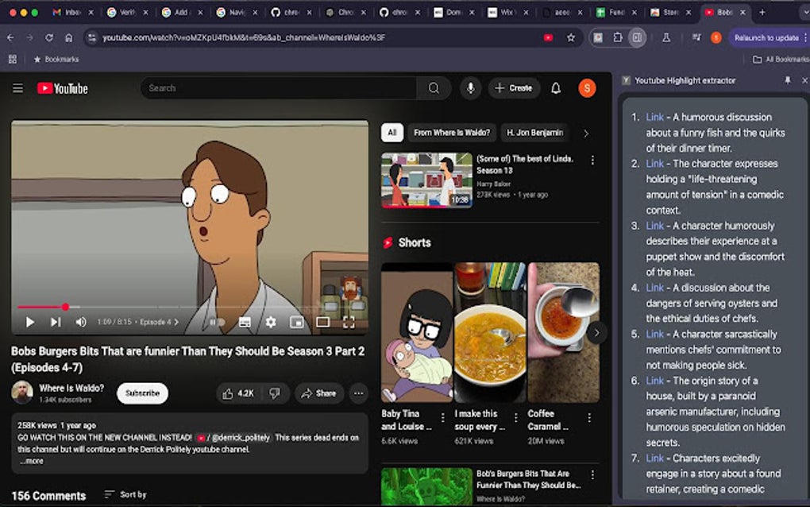This screenshot has height=507, width=810.
Task: Open the YouTube sidebar hamburger menu
Action: pyautogui.click(x=17, y=88)
